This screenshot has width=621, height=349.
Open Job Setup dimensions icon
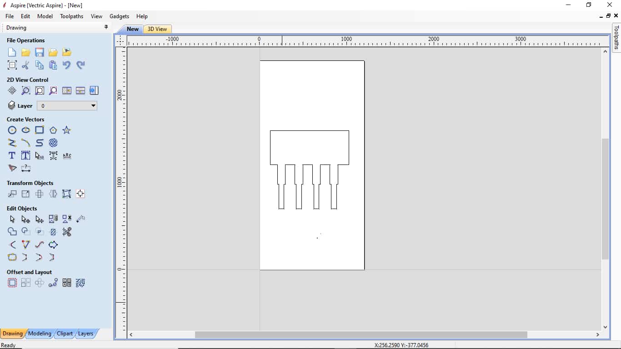(12, 65)
